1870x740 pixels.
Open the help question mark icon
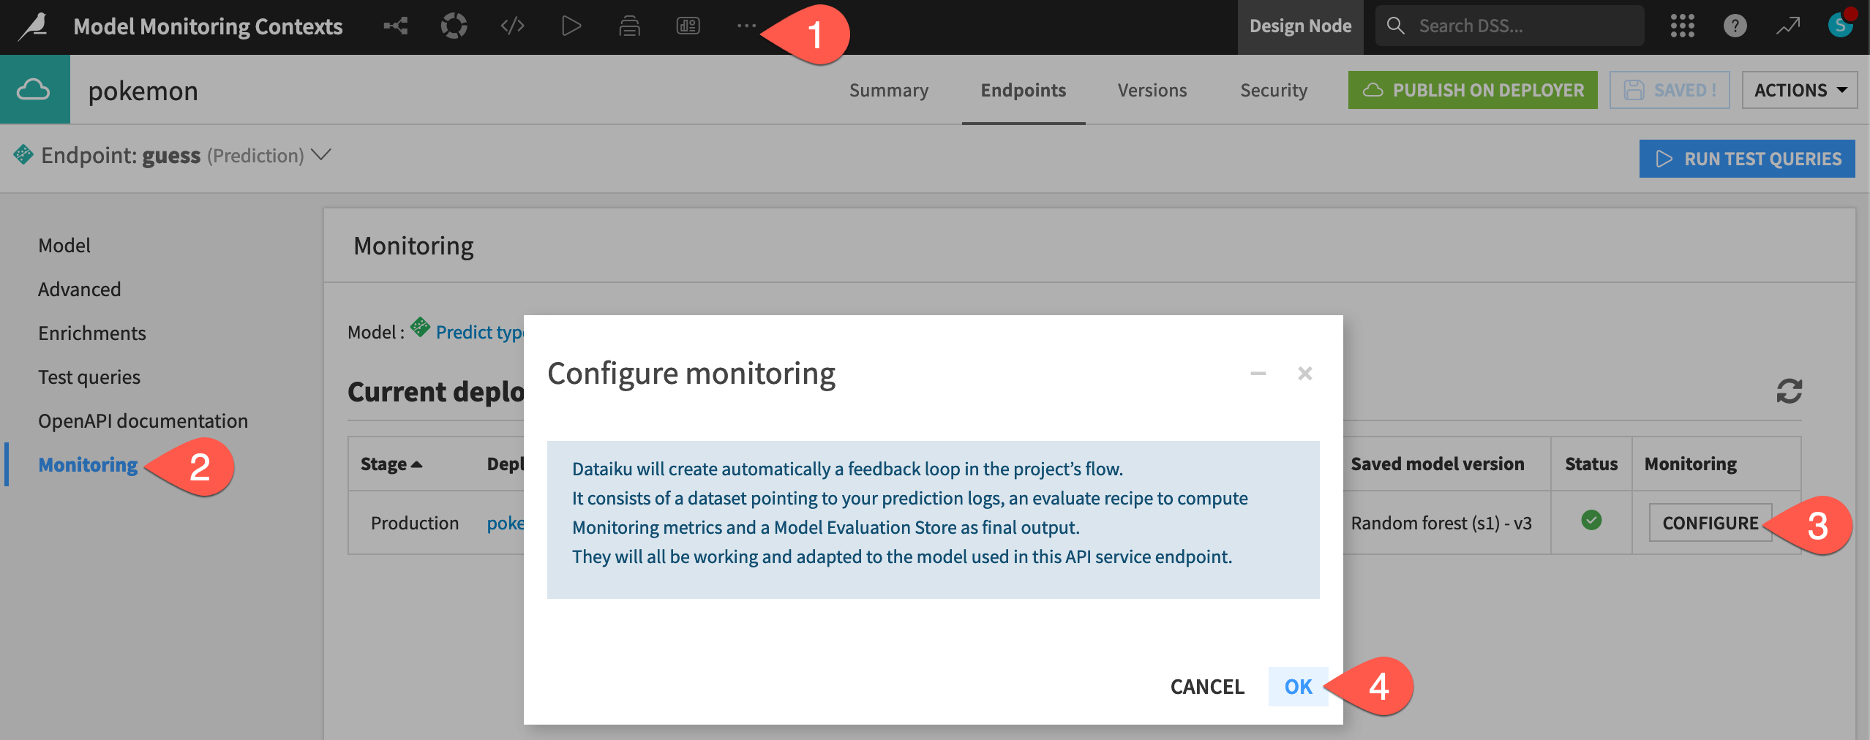[x=1735, y=26]
